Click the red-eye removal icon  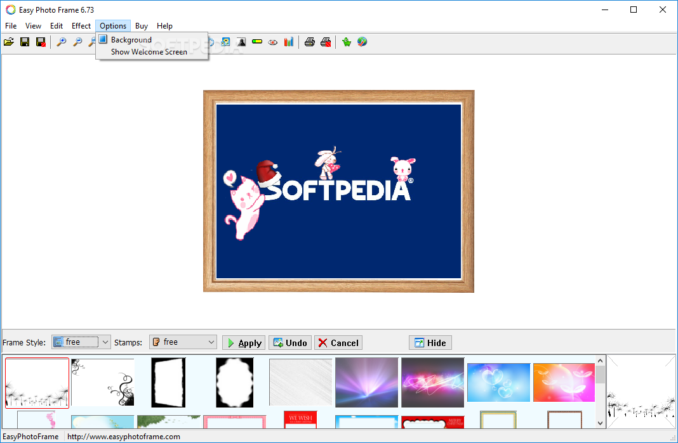(x=273, y=42)
